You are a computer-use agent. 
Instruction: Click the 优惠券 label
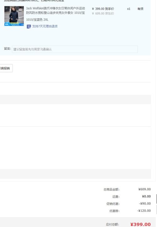(114, 211)
